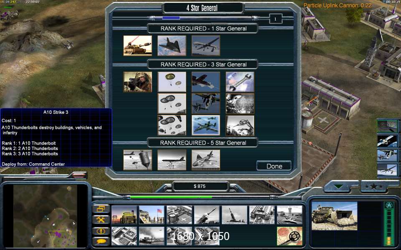Build a Strategy Center
401x250 pixels.
click(124, 236)
